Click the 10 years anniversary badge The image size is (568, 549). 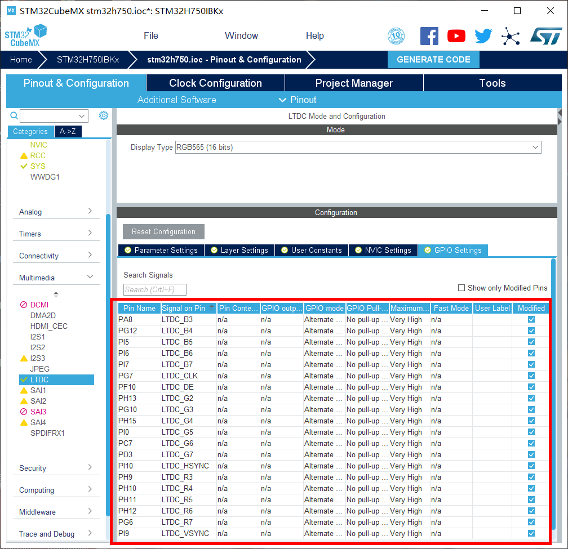pyautogui.click(x=396, y=36)
